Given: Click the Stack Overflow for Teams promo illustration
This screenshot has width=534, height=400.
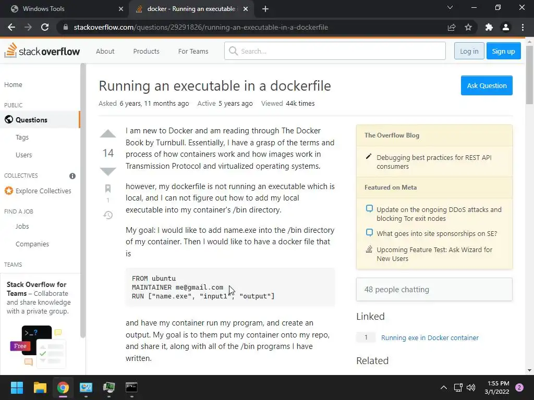Looking at the screenshot, I should [38, 346].
